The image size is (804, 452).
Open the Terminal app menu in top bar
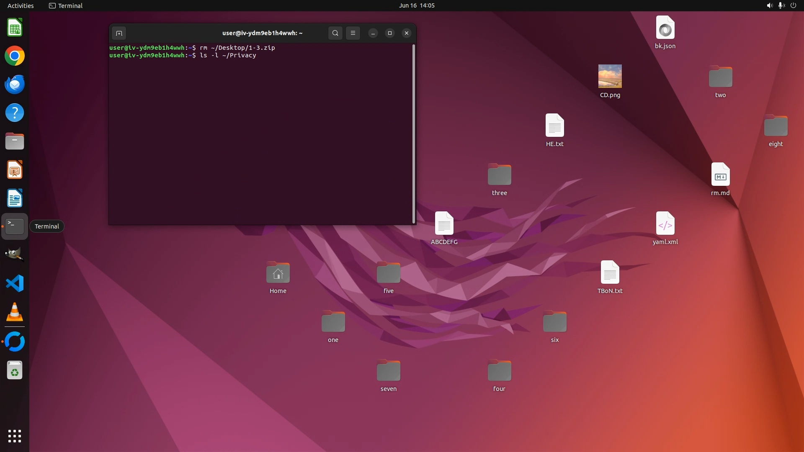[x=66, y=5]
